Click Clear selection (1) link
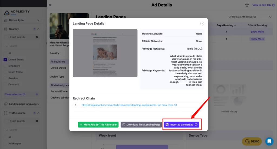This screenshot has height=149, width=277. pyautogui.click(x=15, y=94)
